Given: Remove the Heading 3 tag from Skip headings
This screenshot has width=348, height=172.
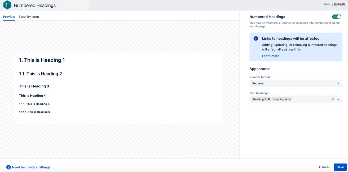Looking at the screenshot, I should tap(269, 99).
